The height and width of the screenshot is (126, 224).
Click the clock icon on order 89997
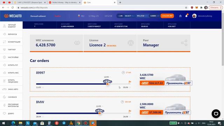(x=123, y=72)
